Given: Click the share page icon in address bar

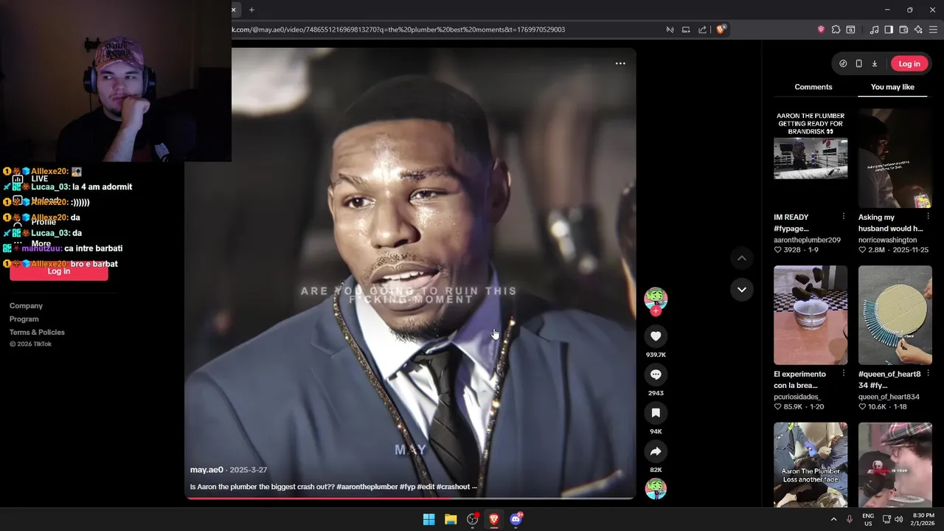Looking at the screenshot, I should [x=702, y=29].
